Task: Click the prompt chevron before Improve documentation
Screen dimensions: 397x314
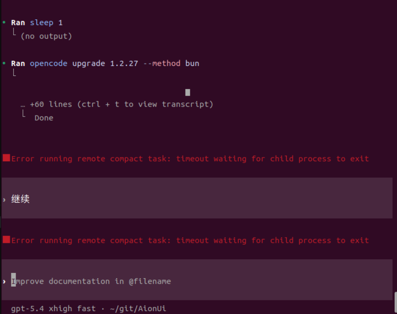Action: [x=4, y=281]
